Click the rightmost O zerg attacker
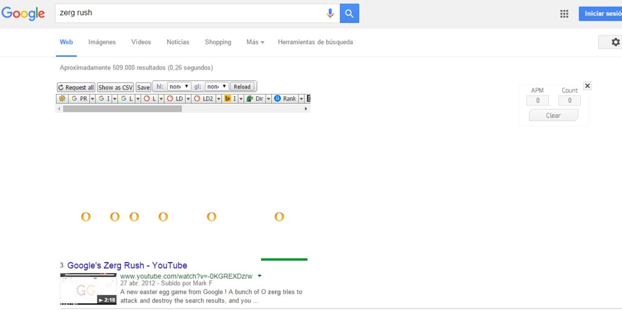This screenshot has width=622, height=310. click(279, 217)
